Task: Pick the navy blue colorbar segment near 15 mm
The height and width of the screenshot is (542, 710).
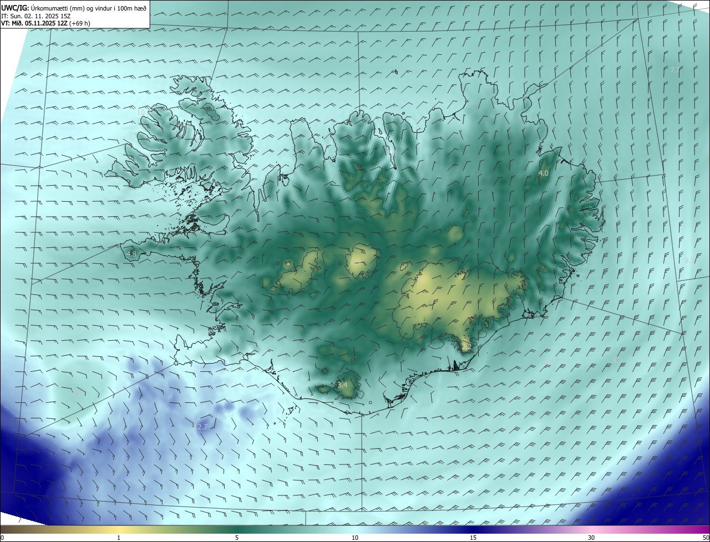Action: 473,529
